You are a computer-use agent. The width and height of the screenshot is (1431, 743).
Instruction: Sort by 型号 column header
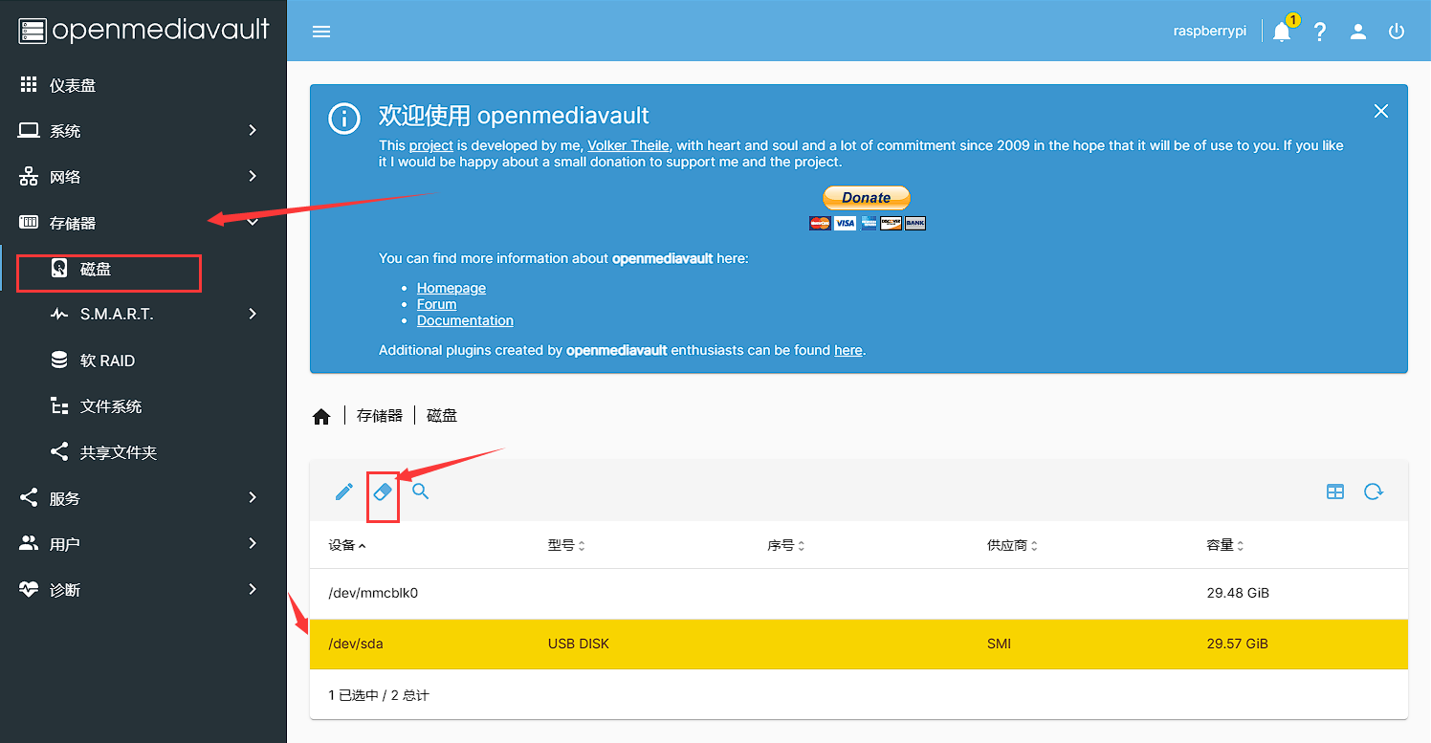tap(566, 545)
